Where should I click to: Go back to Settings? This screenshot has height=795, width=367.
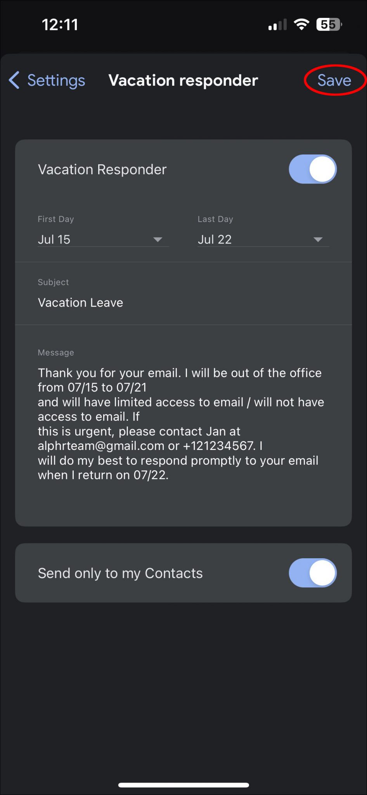(56, 80)
